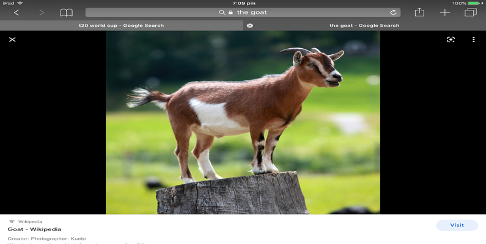Switch to 't20 world cup - Google Search' tab

(121, 26)
